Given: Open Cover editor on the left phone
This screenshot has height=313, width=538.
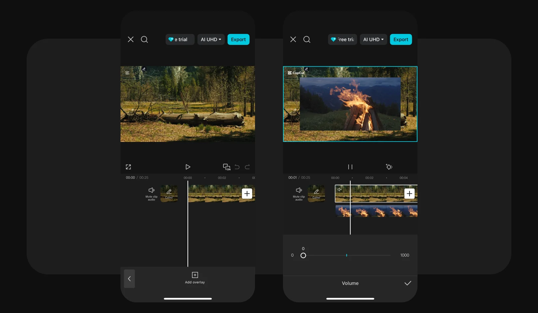Looking at the screenshot, I should [169, 193].
